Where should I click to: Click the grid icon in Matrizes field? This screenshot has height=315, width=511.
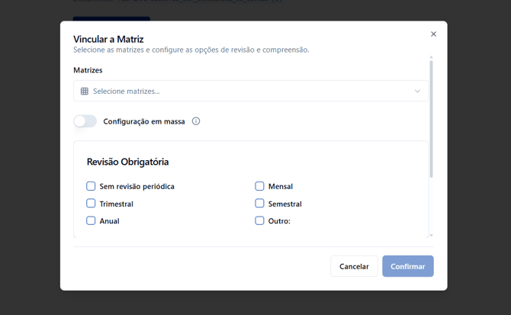(85, 92)
